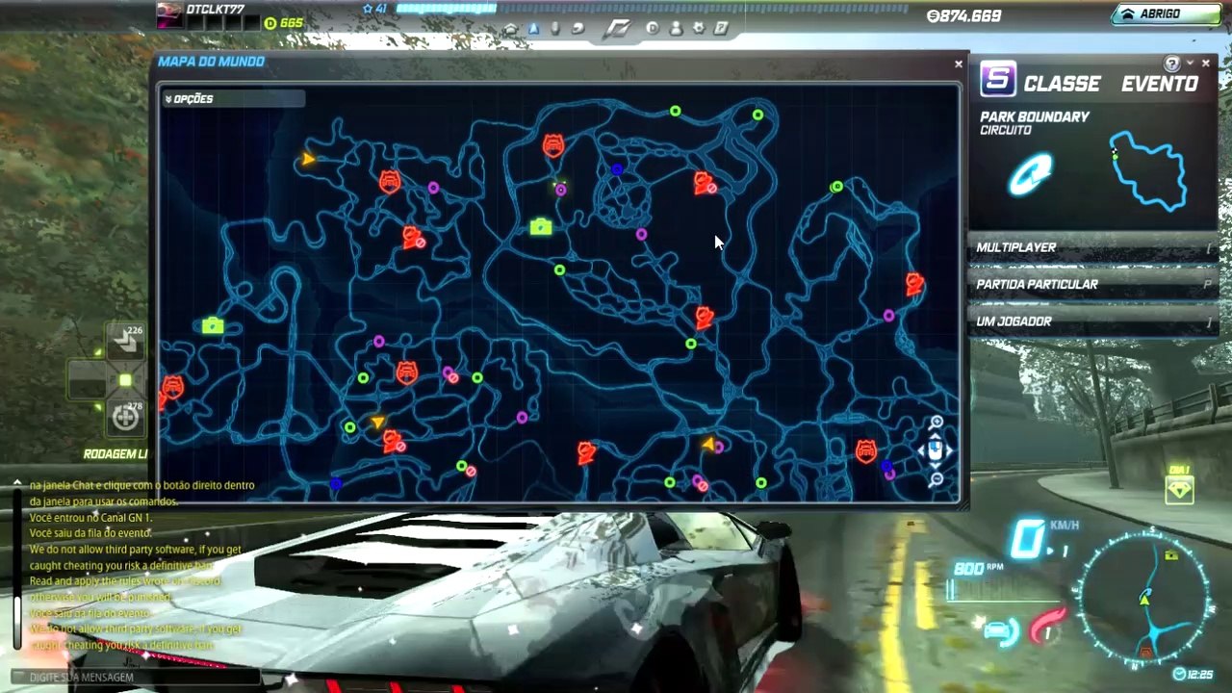Select the green event marker at map's top center
This screenshot has width=1232, height=693.
pos(675,112)
